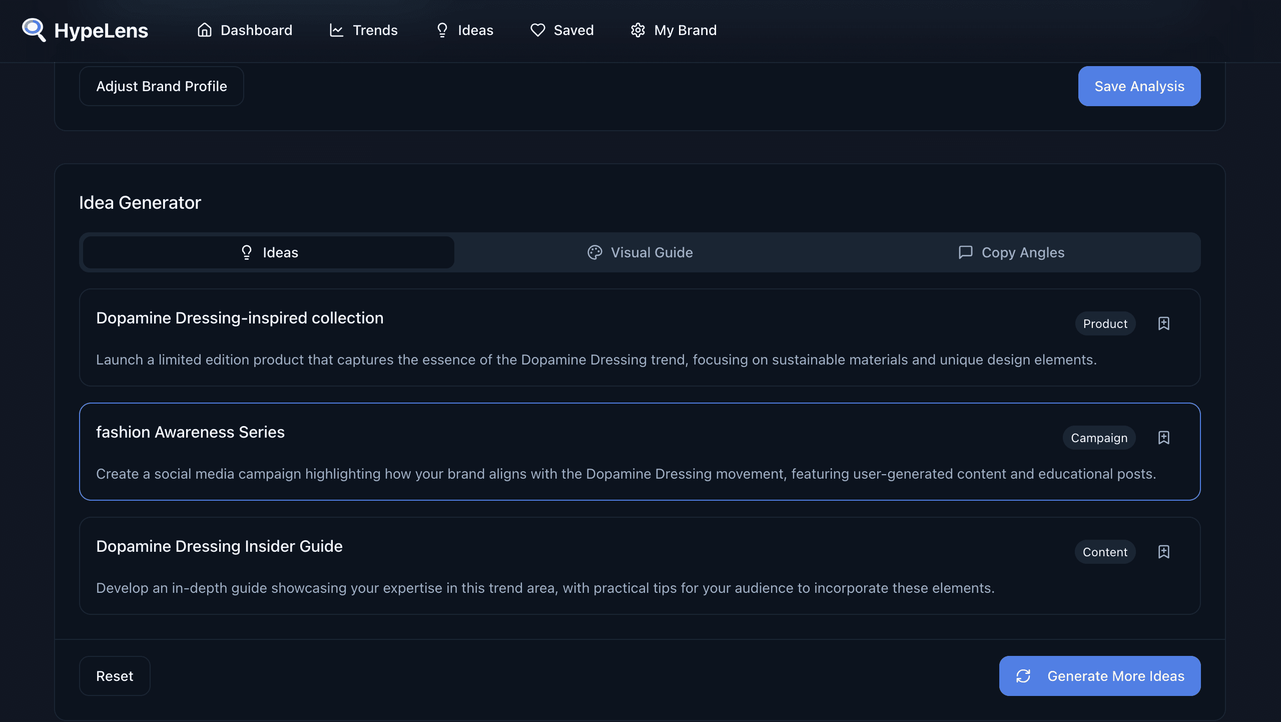Switch to the Visual Guide tab

pyautogui.click(x=639, y=252)
